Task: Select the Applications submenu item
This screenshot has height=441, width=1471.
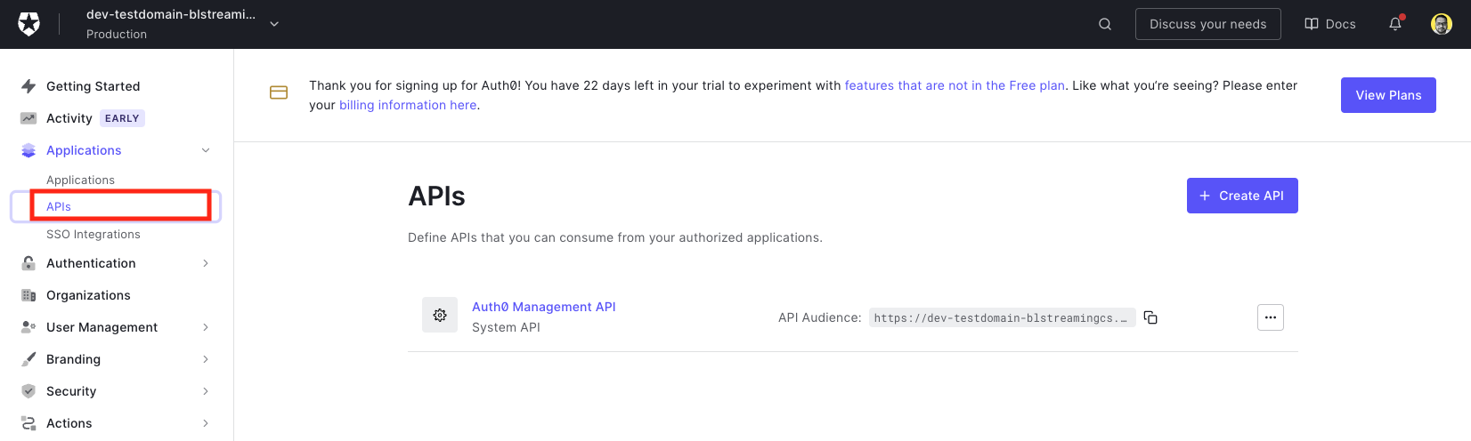Action: tap(81, 180)
